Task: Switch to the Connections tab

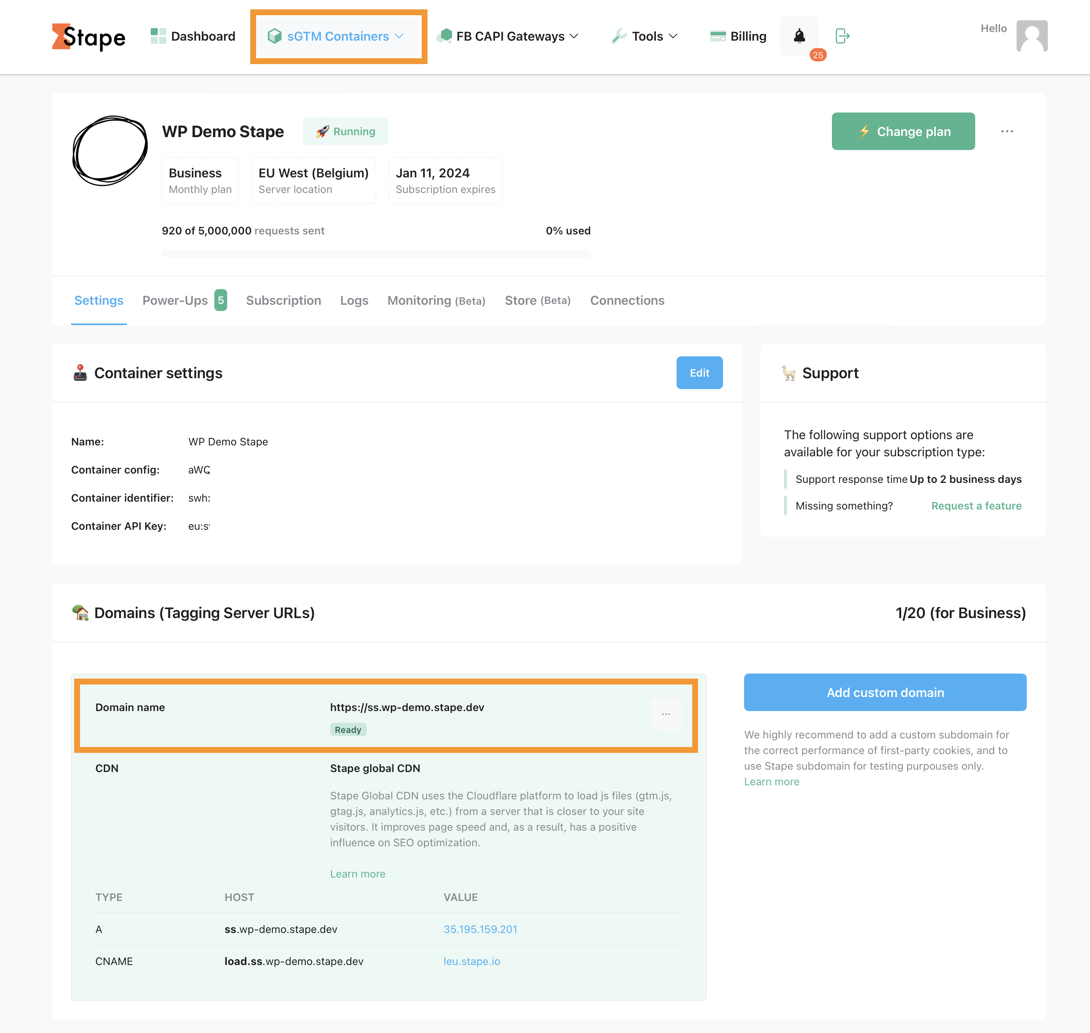Action: 627,301
